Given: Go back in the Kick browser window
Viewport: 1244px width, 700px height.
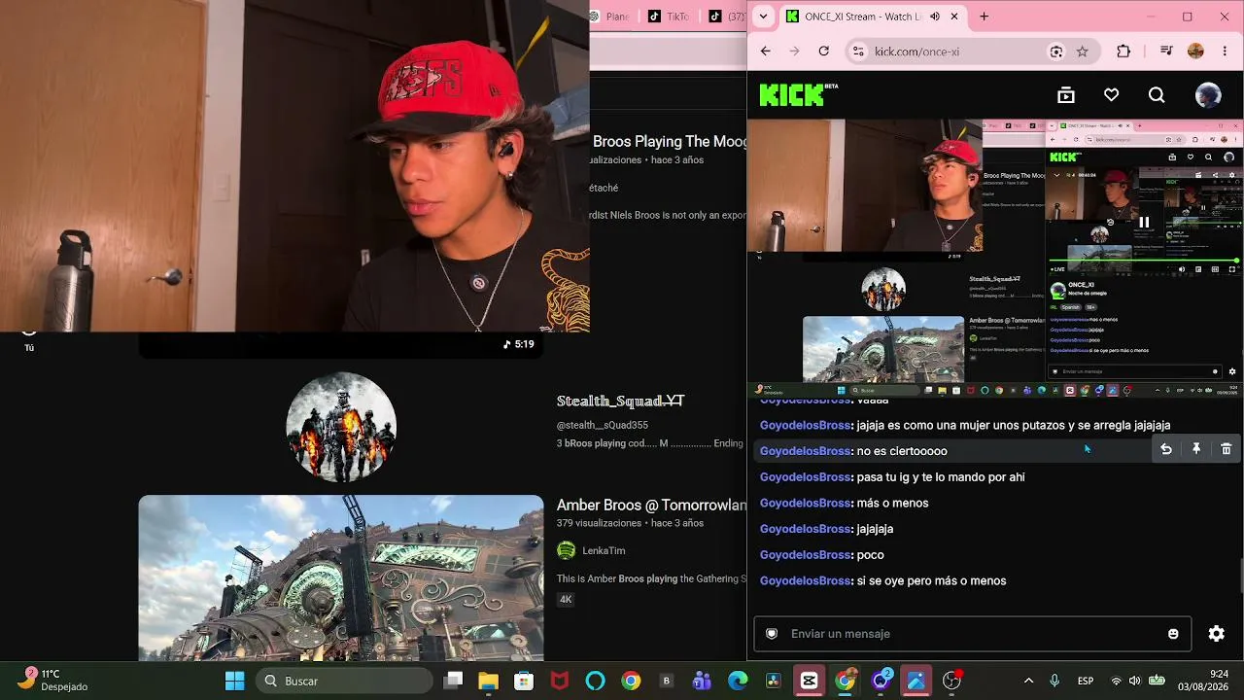Looking at the screenshot, I should pyautogui.click(x=765, y=52).
